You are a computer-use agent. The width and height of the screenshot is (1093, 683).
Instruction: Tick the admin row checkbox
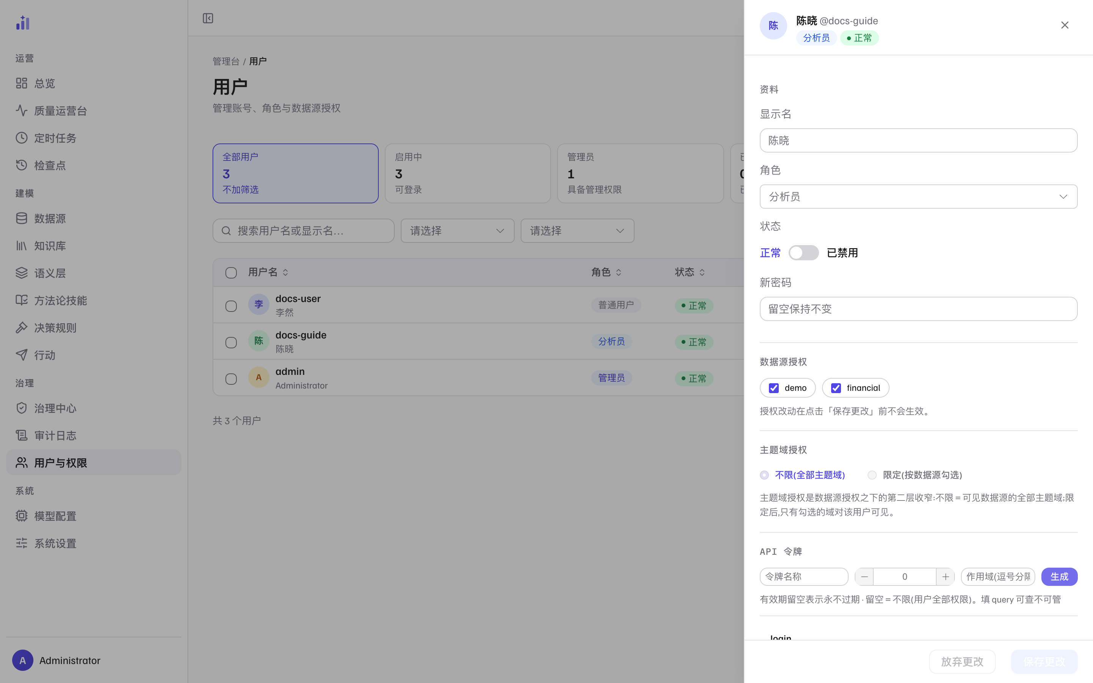(231, 379)
